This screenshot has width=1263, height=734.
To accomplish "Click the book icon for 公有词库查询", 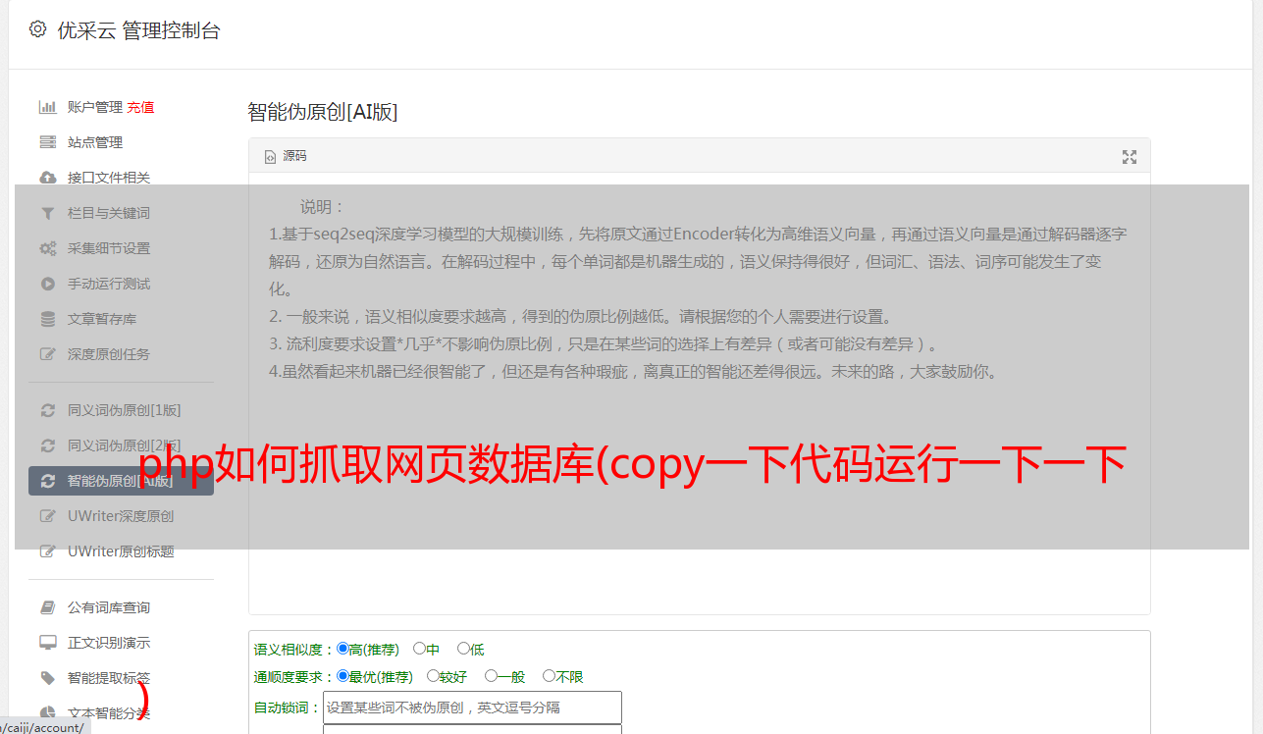I will pyautogui.click(x=47, y=607).
